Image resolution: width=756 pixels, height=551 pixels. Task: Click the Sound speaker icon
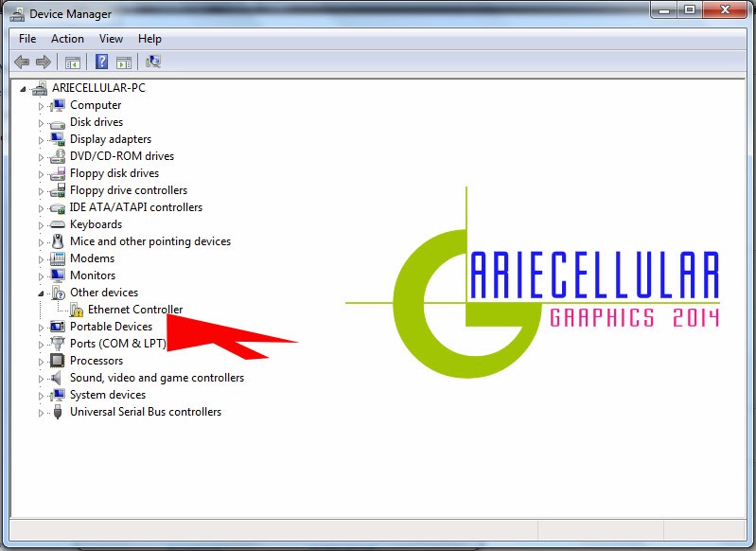pyautogui.click(x=57, y=378)
